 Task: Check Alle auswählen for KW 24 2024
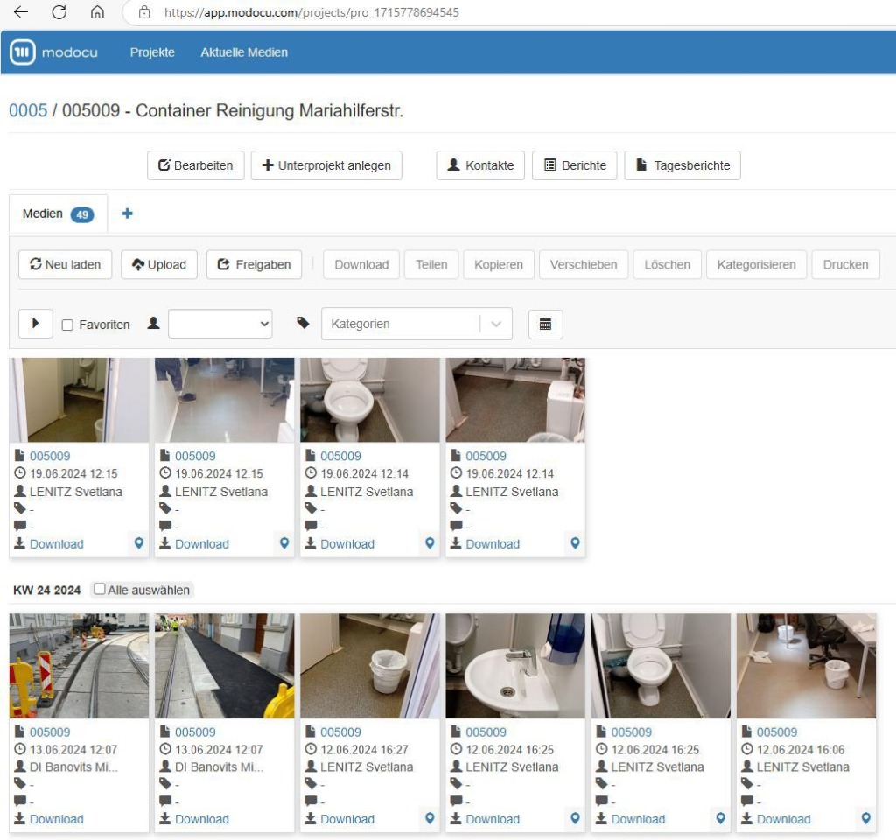(x=100, y=590)
